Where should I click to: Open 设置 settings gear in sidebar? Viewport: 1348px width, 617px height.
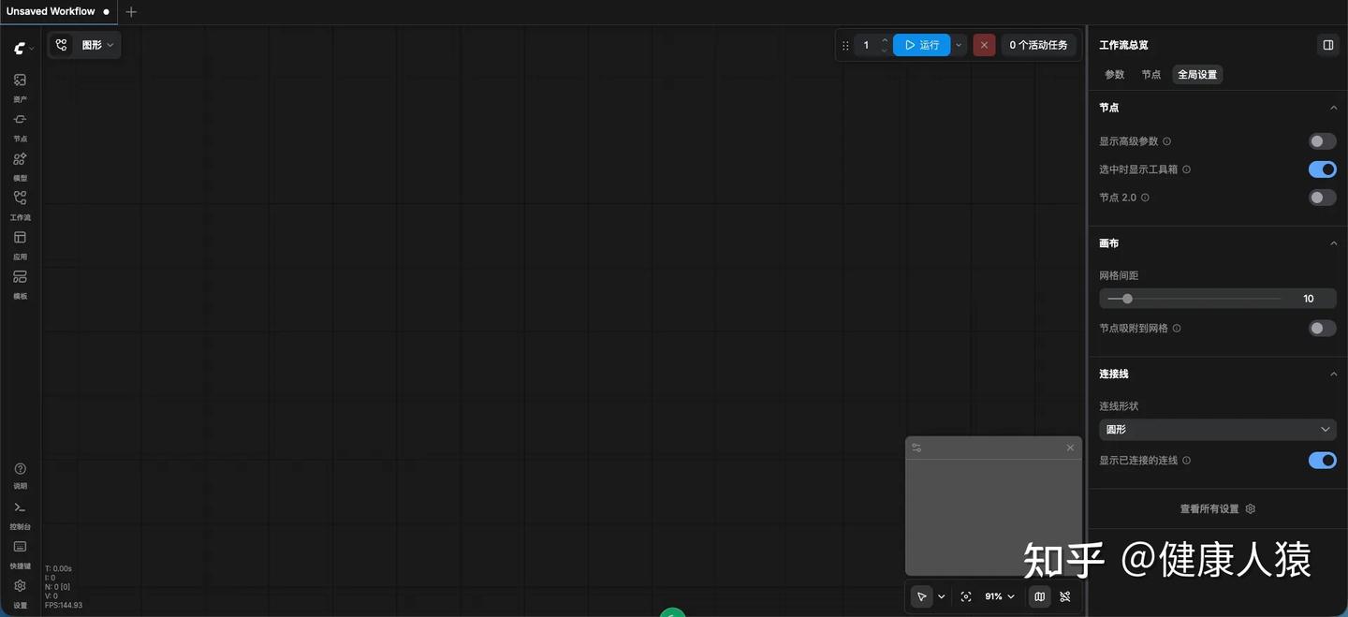[x=20, y=593]
